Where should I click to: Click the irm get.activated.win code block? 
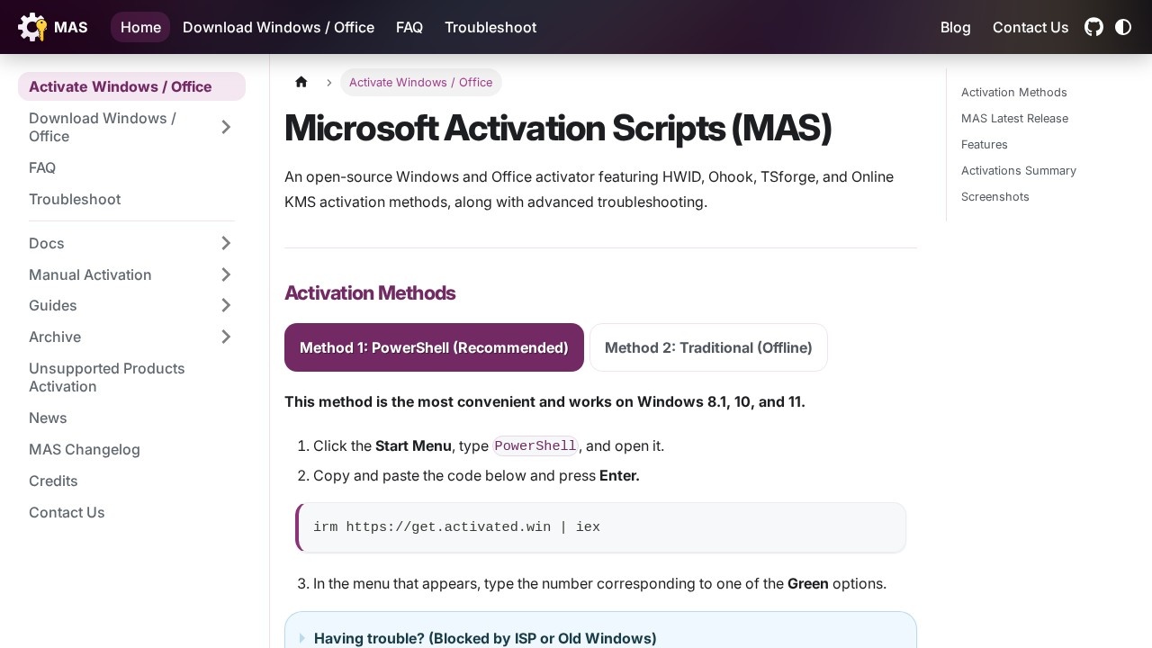point(600,527)
